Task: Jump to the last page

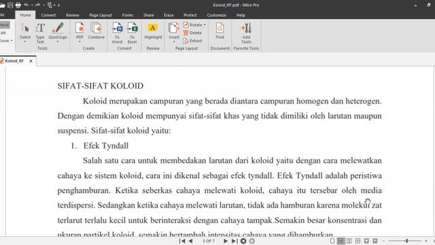Action: point(234,241)
